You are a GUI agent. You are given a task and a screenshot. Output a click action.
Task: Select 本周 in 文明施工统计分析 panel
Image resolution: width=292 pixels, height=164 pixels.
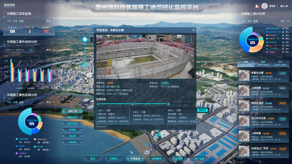(x=249, y=21)
